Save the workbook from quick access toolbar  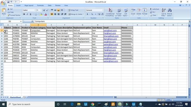(x=8, y=2)
